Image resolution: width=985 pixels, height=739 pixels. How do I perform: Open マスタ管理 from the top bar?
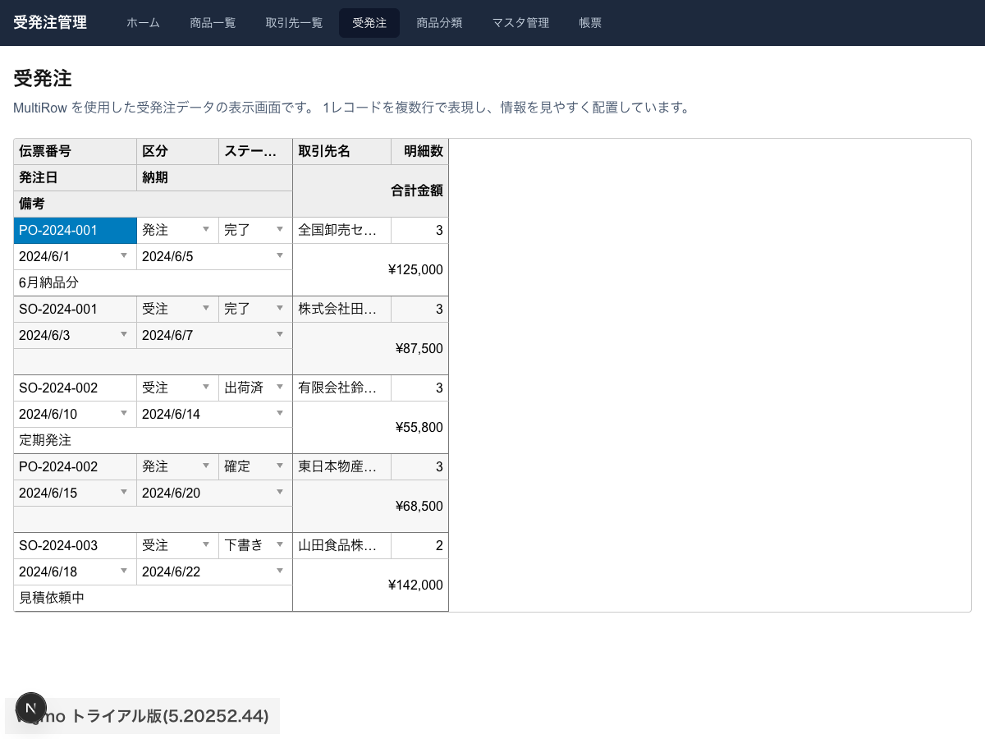pyautogui.click(x=520, y=23)
